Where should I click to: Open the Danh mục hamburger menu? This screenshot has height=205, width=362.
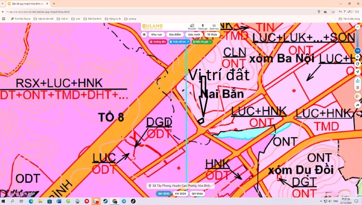pos(214,27)
